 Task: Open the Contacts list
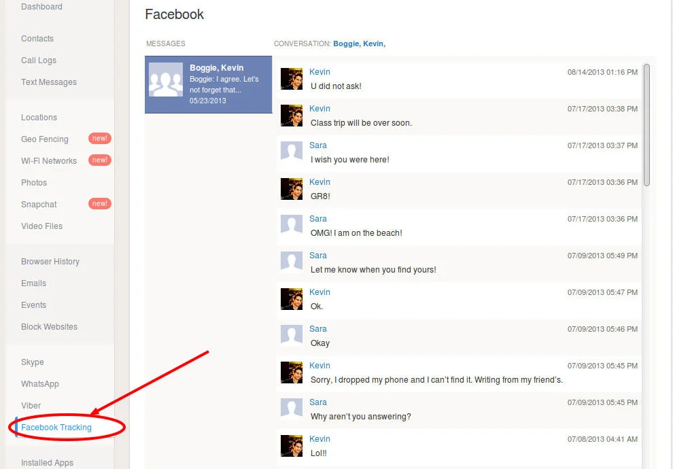pos(37,39)
